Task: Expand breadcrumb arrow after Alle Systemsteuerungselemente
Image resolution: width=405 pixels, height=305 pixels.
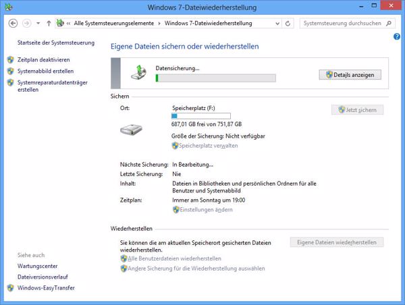Action: pos(159,24)
